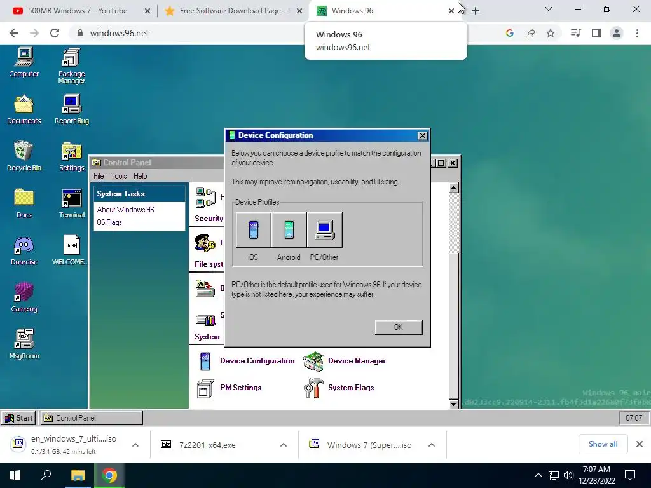Open the File menu in Control Panel
This screenshot has height=488, width=651.
pos(99,176)
